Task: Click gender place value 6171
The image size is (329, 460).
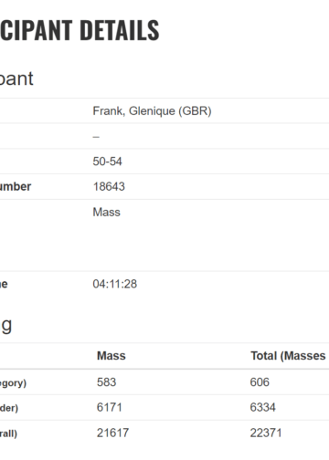Action: point(109,407)
